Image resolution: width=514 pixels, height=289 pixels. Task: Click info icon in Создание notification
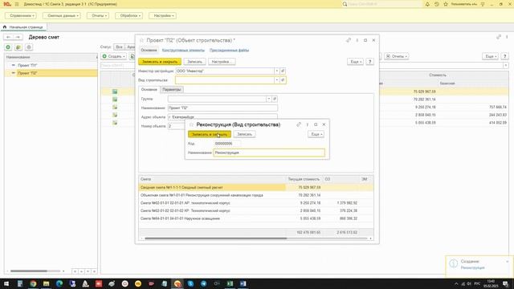tap(453, 263)
